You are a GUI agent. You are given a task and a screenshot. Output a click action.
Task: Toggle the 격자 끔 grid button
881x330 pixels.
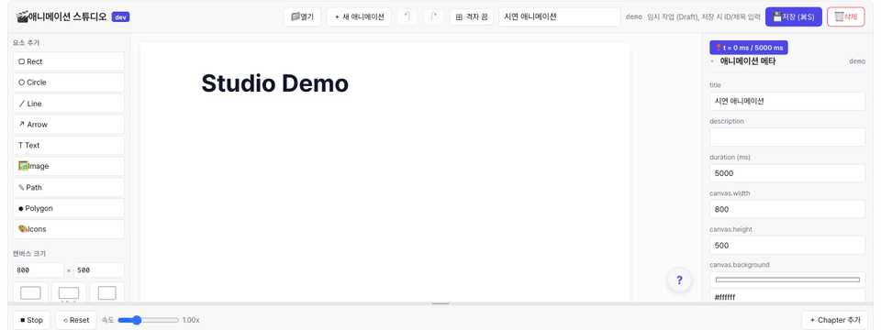click(x=472, y=16)
